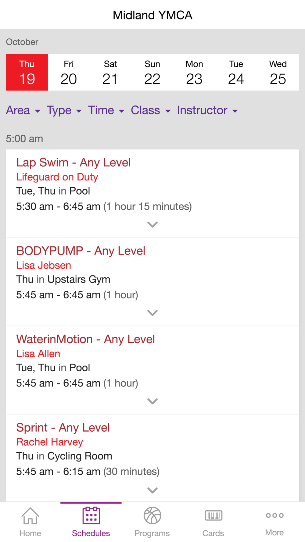
Task: Open the Instructor filter dropdown
Action: pos(207,110)
